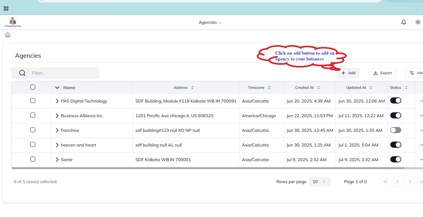The height and width of the screenshot is (217, 423).
Task: Open the browser apps grid icon
Action: coord(6,9)
